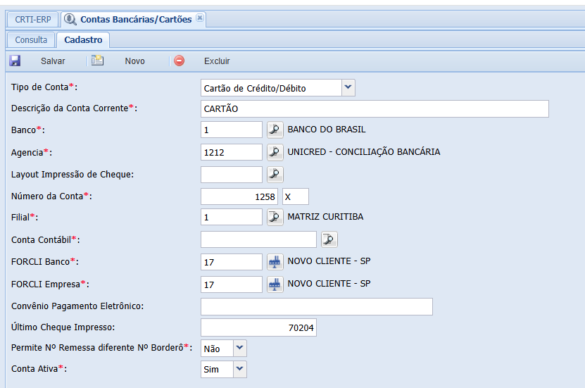The height and width of the screenshot is (388, 585).
Task: Click Convênio Pagamento Eletrônico label
Action: click(77, 306)
